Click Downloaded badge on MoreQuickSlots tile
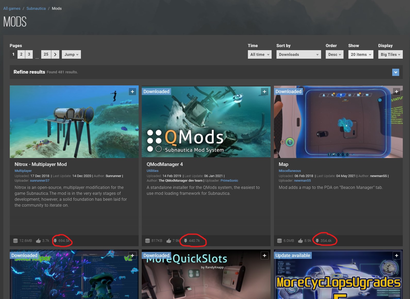The height and width of the screenshot is (299, 410). (x=156, y=255)
